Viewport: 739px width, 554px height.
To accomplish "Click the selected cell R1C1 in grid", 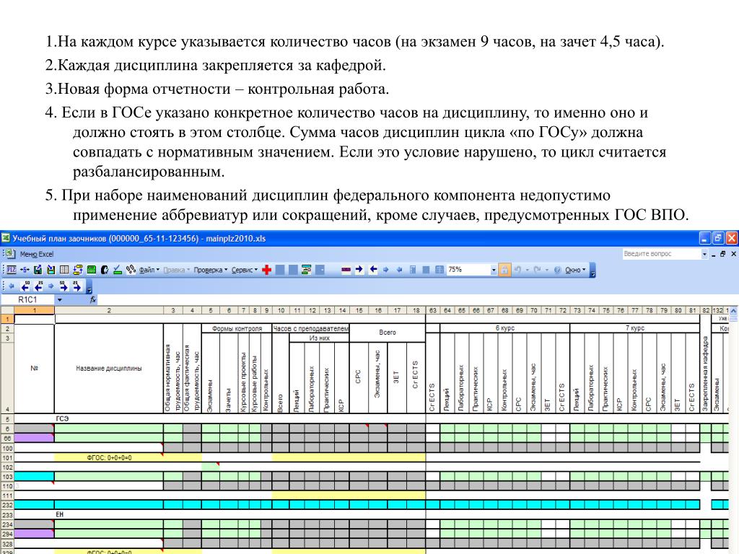I will (35, 319).
